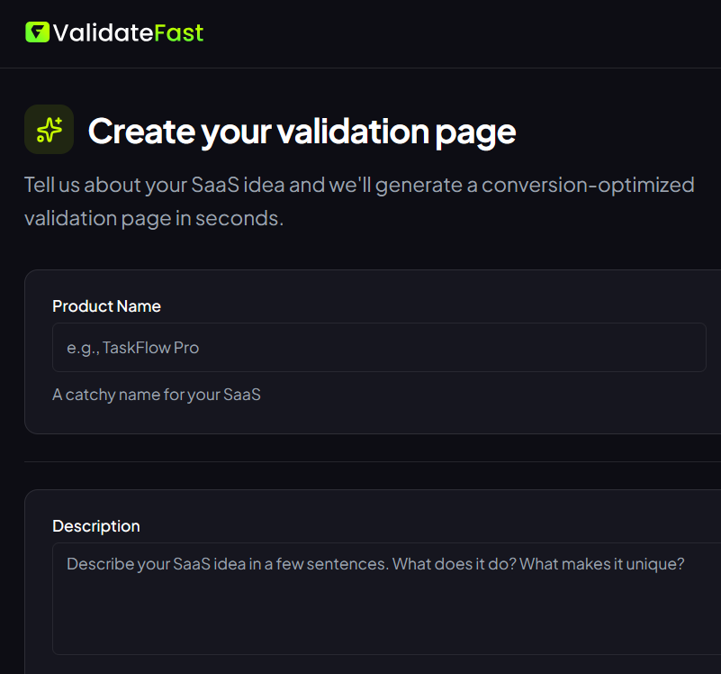Click the heading 'Create your validation page'
Viewport: 721px width, 674px height.
pyautogui.click(x=302, y=132)
